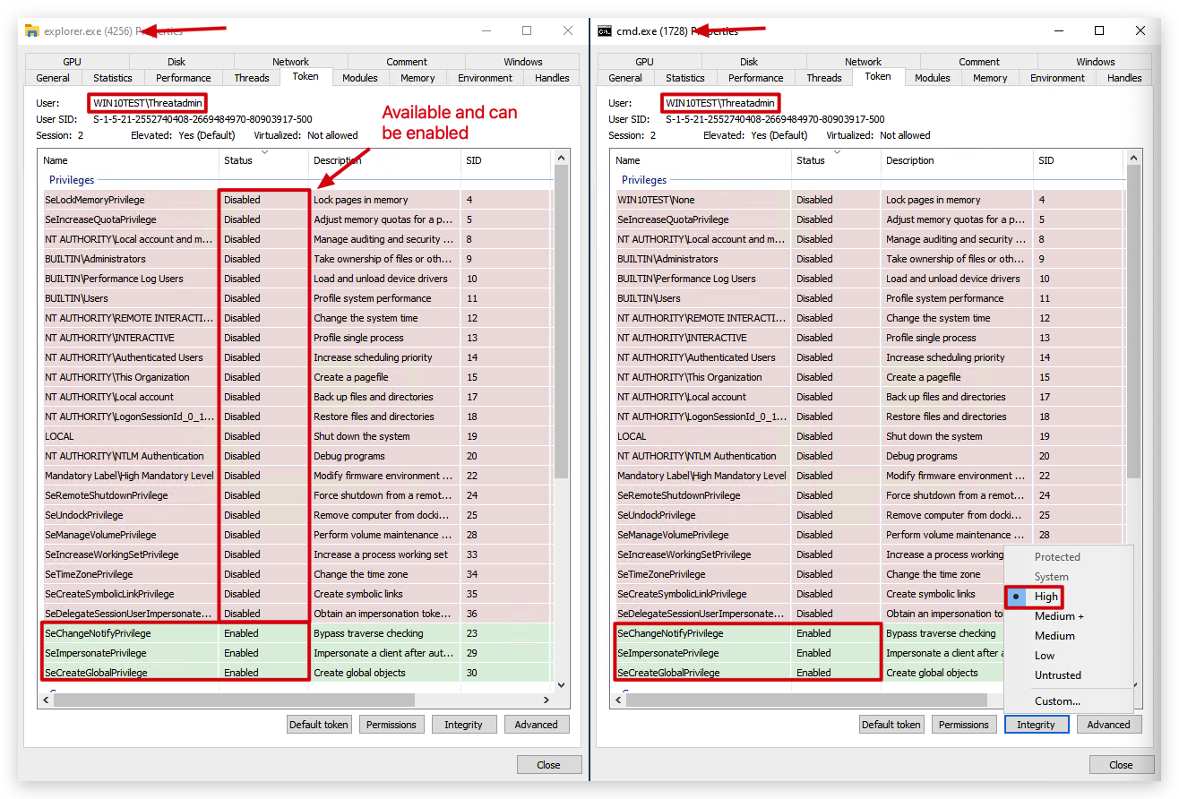1179x799 pixels.
Task: Click Permissions button in cmd.exe window
Action: 964,725
